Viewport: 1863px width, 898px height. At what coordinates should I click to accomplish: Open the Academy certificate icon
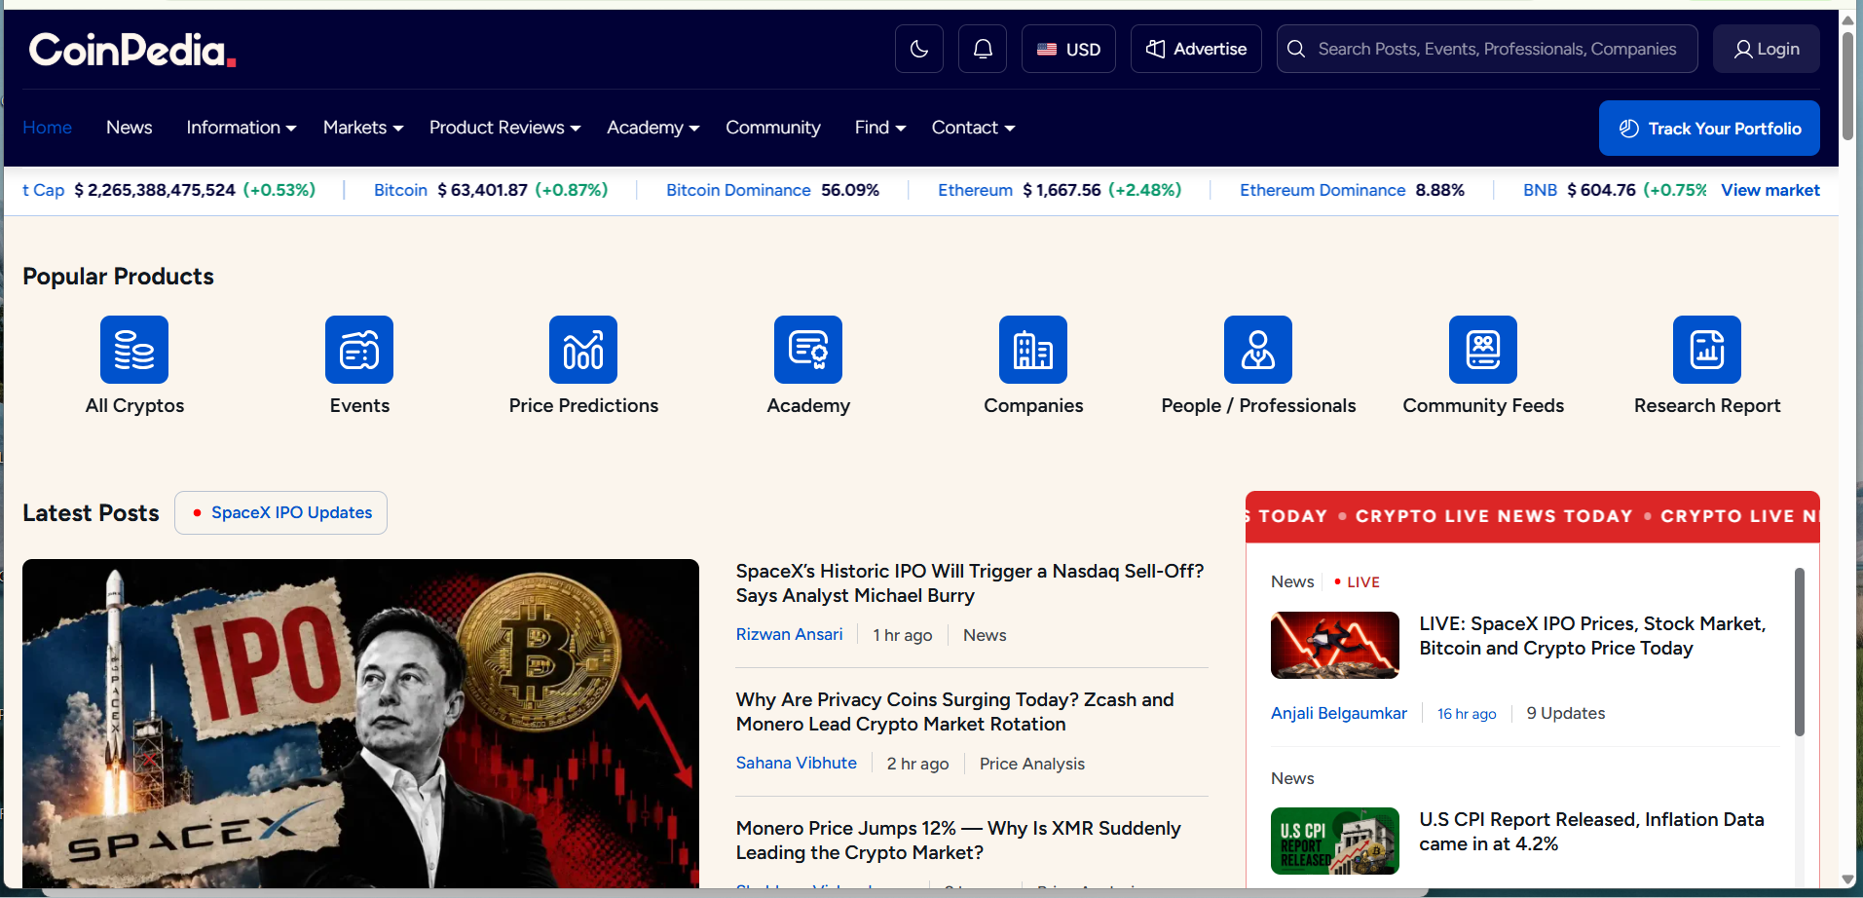tap(808, 350)
